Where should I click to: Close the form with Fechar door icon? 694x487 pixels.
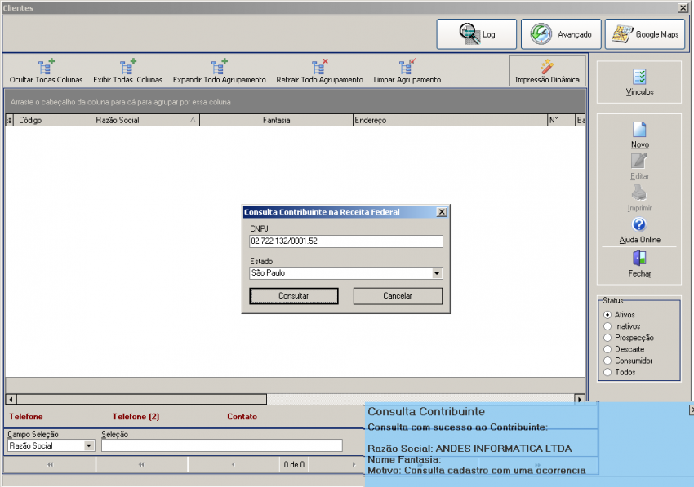(x=639, y=258)
